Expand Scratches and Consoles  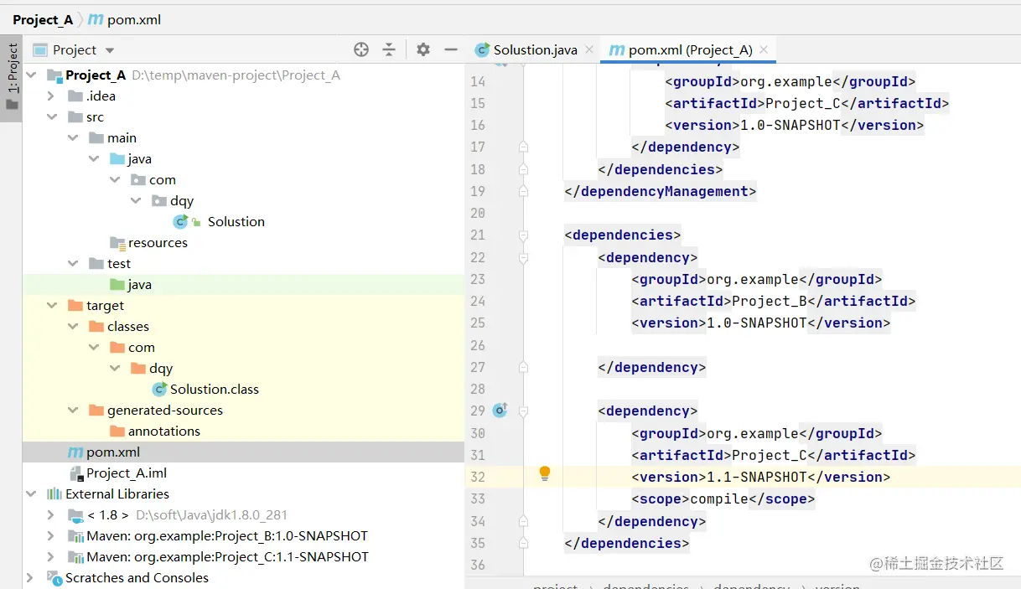pos(31,577)
